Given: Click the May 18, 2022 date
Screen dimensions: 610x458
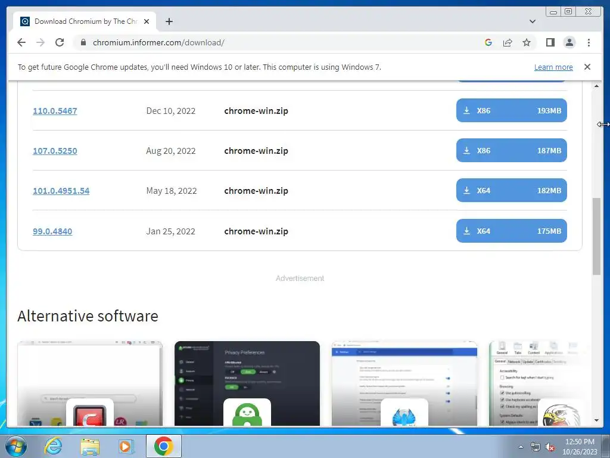Looking at the screenshot, I should pos(172,191).
